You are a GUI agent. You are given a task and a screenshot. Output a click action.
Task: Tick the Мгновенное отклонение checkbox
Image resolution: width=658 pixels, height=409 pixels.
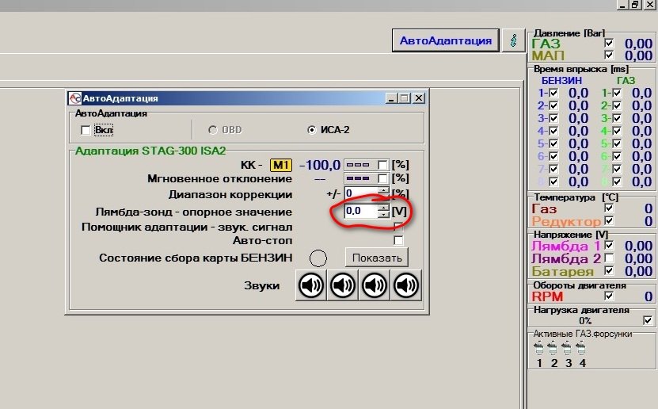[382, 178]
